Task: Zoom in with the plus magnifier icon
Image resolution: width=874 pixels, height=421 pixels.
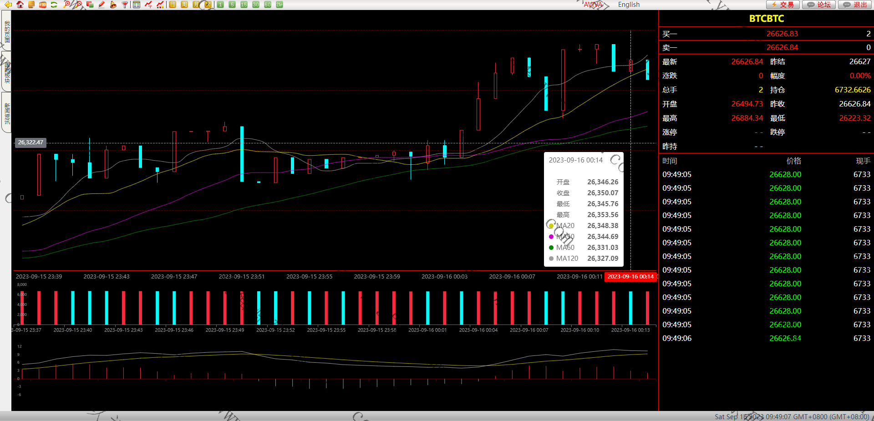Action: pos(67,5)
